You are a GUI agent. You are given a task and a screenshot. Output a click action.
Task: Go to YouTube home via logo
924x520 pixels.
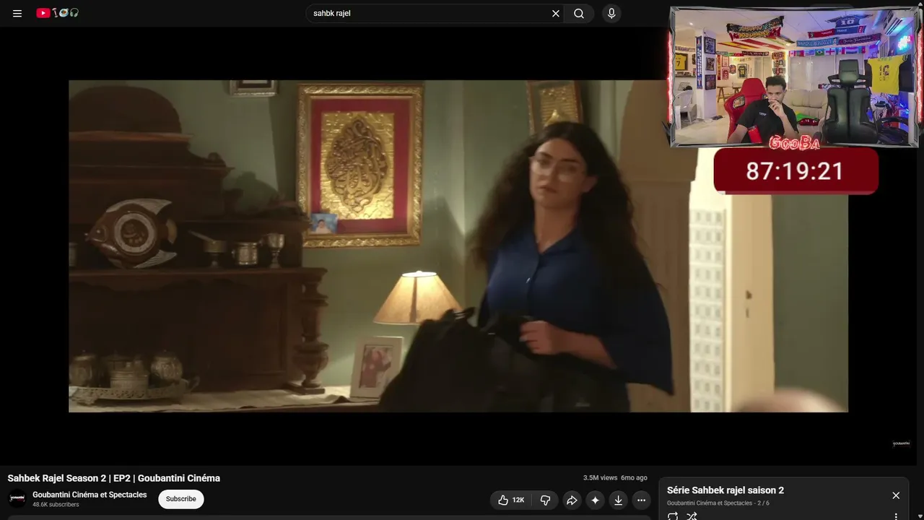tap(57, 13)
